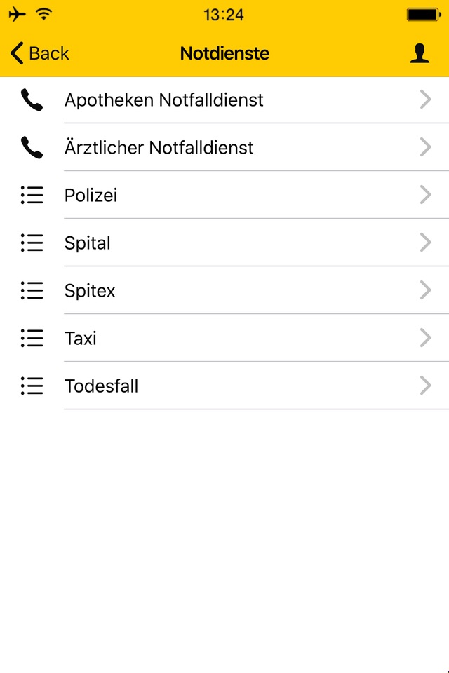Click the chevron on the Taxi row
The height and width of the screenshot is (673, 449).
(425, 339)
